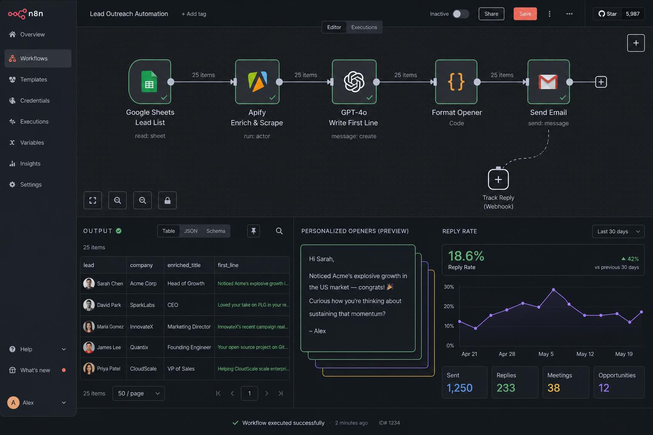Click the Sent 1,250 stat card
653x435 pixels.
465,382
